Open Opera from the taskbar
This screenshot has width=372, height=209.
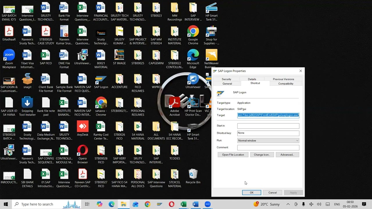171,204
